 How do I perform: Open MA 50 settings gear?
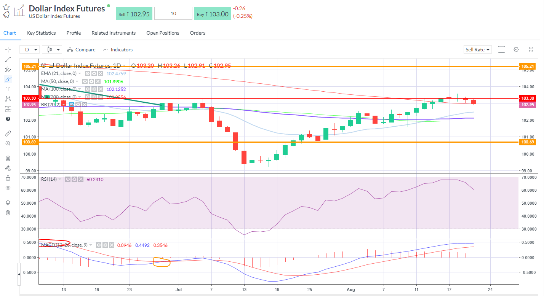[91, 81]
